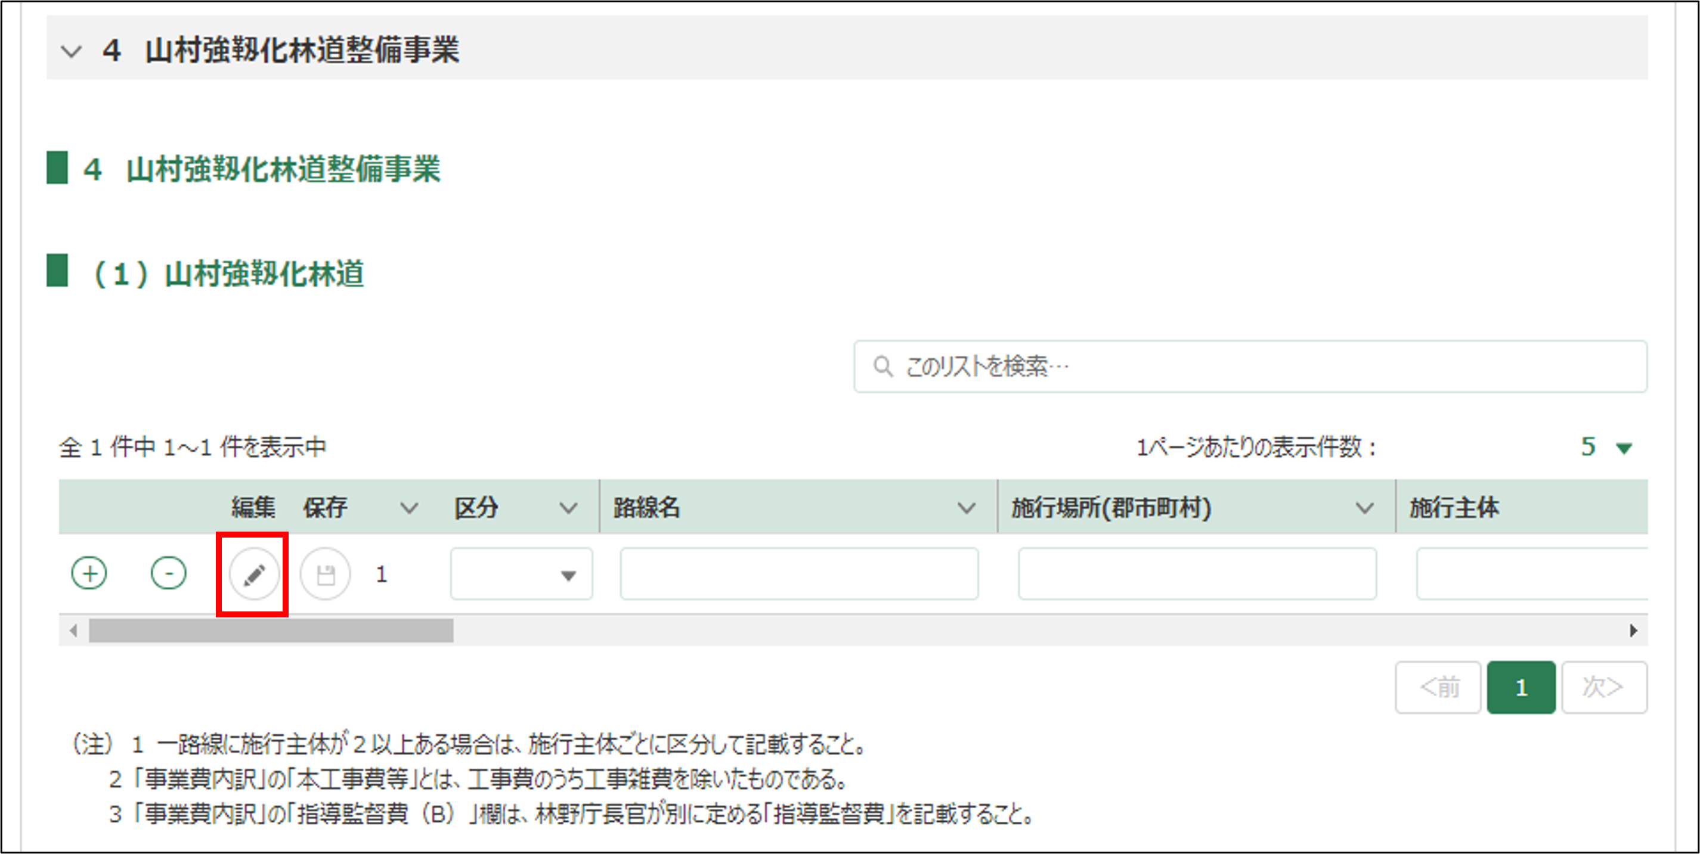Open the 区分 dropdown in row 1
Screen dimensions: 1700x854
point(521,574)
